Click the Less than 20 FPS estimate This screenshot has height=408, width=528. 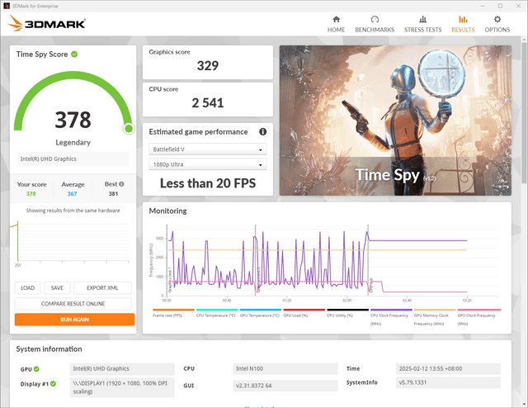click(208, 183)
